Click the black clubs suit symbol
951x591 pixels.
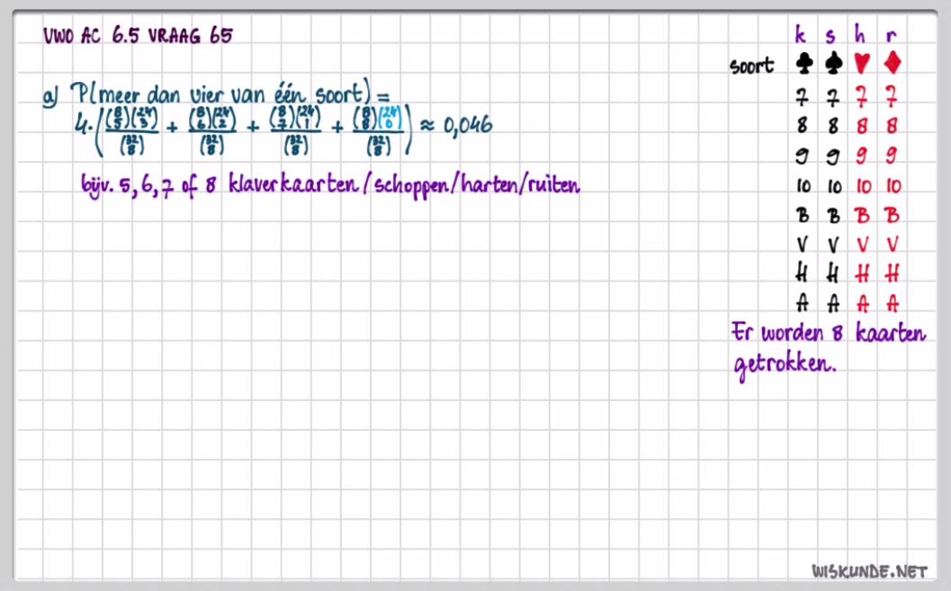coord(804,63)
